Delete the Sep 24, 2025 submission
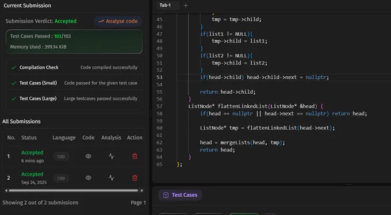 point(135,178)
